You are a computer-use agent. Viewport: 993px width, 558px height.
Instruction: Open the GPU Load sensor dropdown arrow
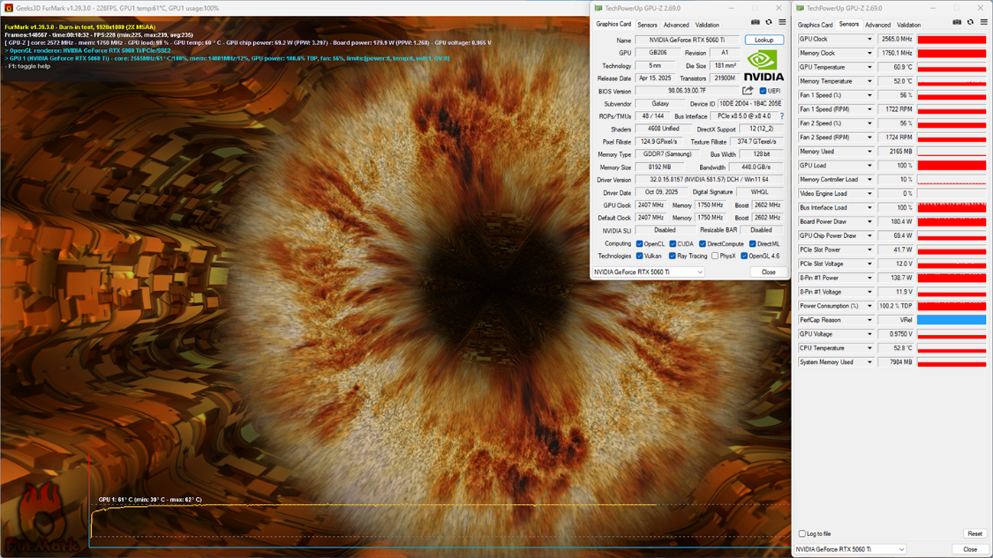pos(869,166)
